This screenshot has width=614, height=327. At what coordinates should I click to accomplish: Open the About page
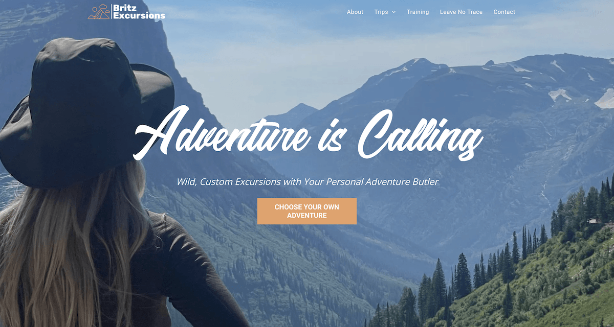pyautogui.click(x=355, y=12)
